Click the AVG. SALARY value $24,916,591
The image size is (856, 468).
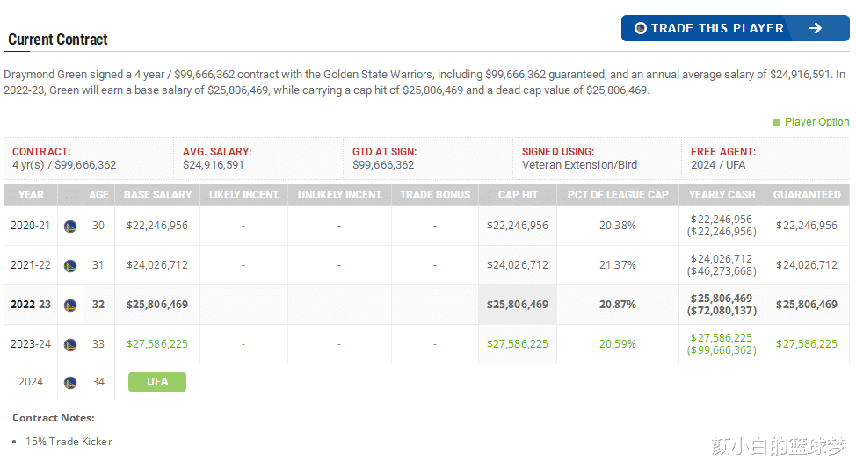coord(214,165)
